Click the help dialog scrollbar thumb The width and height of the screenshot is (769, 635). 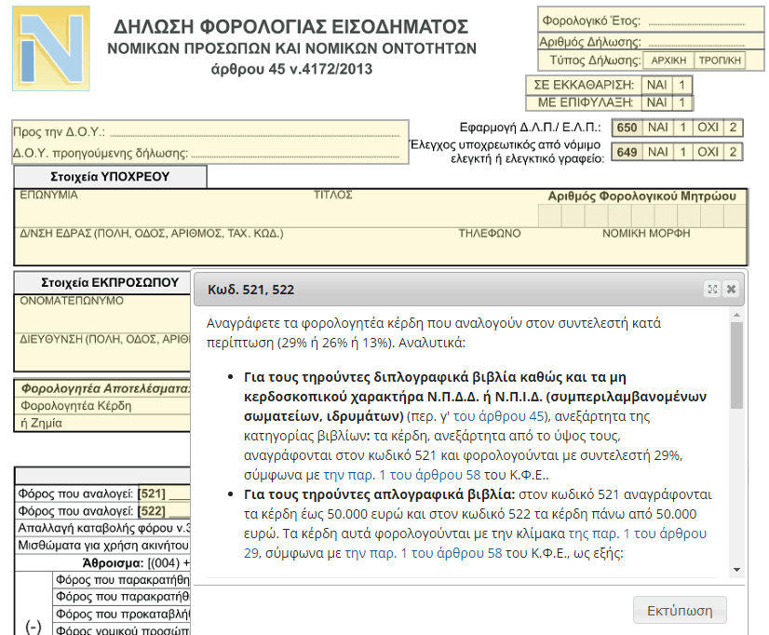pyautogui.click(x=736, y=365)
